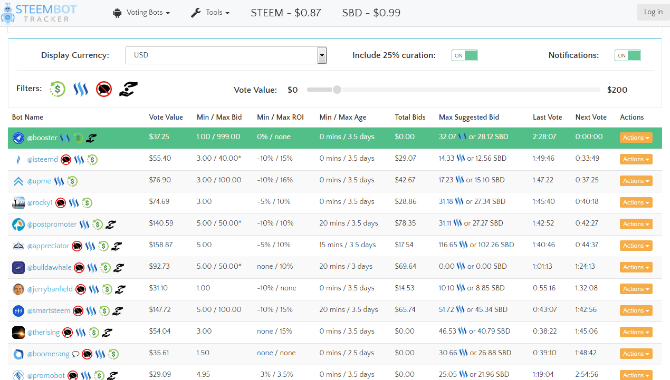Open the Tools menu
Screen dimensions: 670x380
(x=210, y=13)
